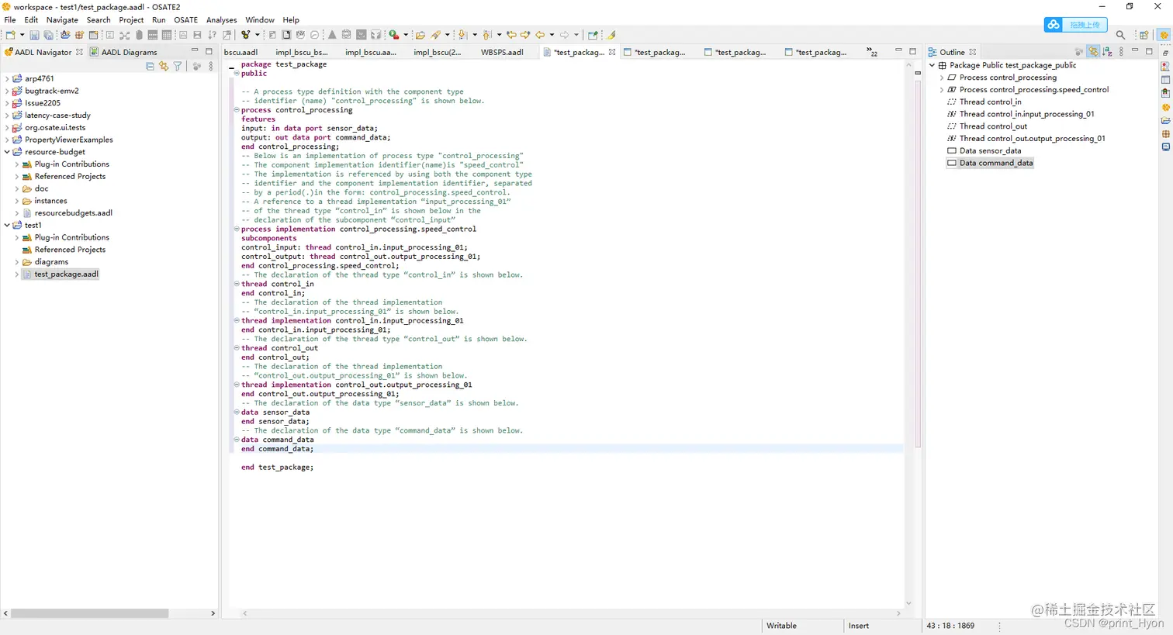Toggle Link with Editor in Outline panel
Image resolution: width=1173 pixels, height=635 pixels.
pyautogui.click(x=1093, y=52)
